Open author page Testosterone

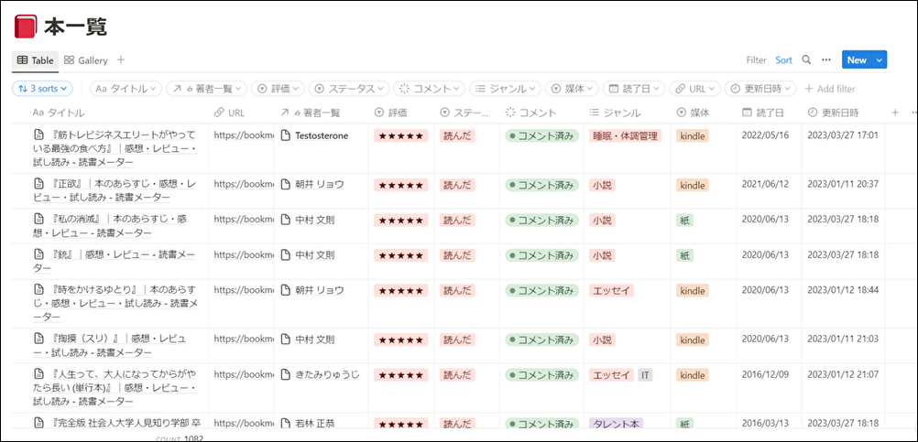point(322,135)
